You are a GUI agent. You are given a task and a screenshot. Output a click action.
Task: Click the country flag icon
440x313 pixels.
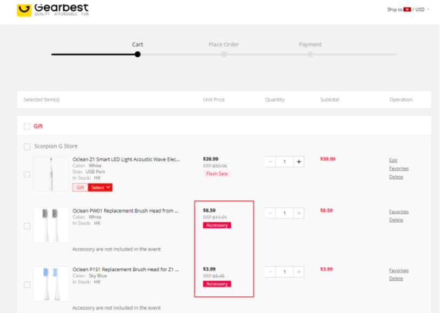(x=407, y=9)
